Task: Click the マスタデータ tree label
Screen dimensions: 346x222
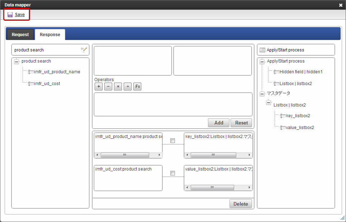Action: [279, 93]
